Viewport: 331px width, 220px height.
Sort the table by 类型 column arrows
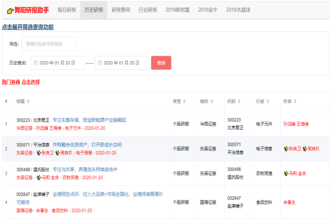(x=184, y=101)
